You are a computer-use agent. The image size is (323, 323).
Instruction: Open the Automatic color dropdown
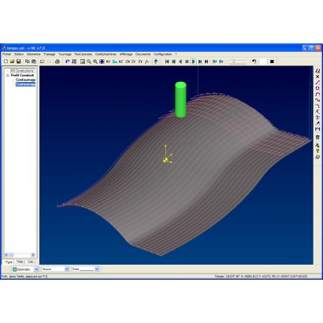tap(36, 269)
